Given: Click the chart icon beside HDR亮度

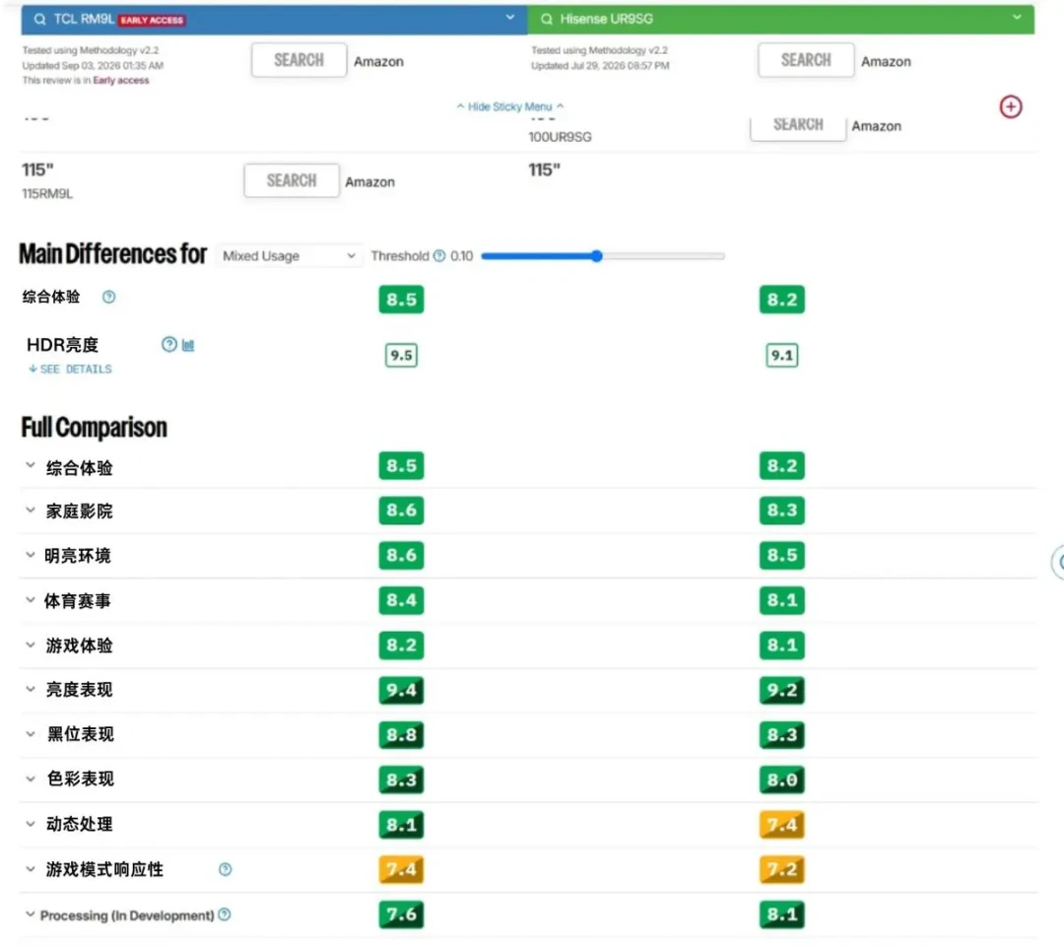Looking at the screenshot, I should point(188,345).
